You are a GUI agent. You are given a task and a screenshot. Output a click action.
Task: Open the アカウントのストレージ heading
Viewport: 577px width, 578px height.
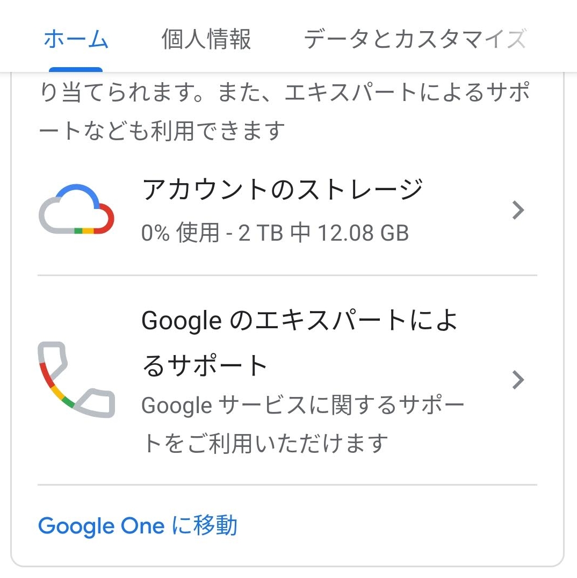point(283,189)
